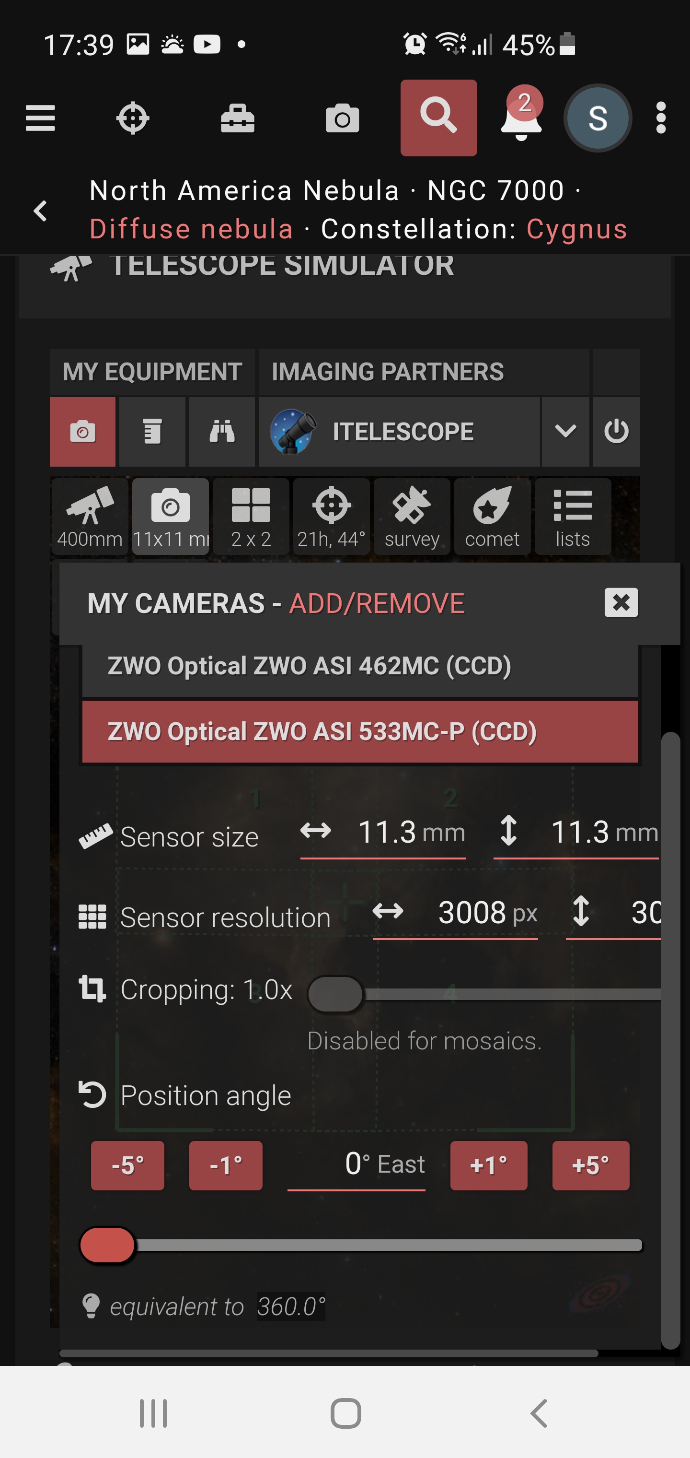
Task: Click the position angle slider handle
Action: [107, 1245]
